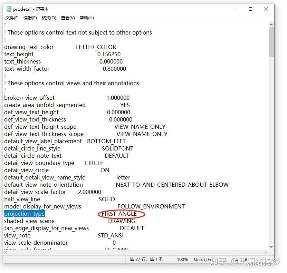Screen dimensions: 287x273
Task: Open the 格式(O) menu
Action: pyautogui.click(x=49, y=18)
